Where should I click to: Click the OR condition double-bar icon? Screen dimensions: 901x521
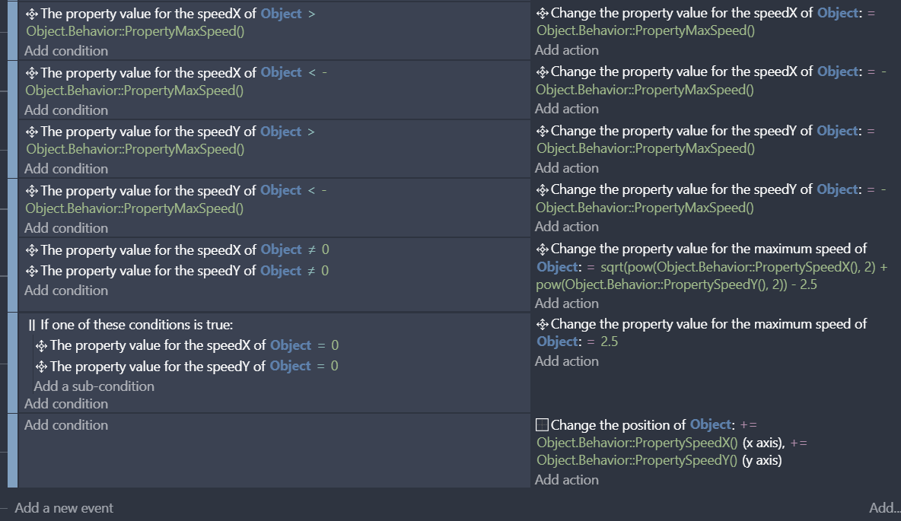click(32, 325)
